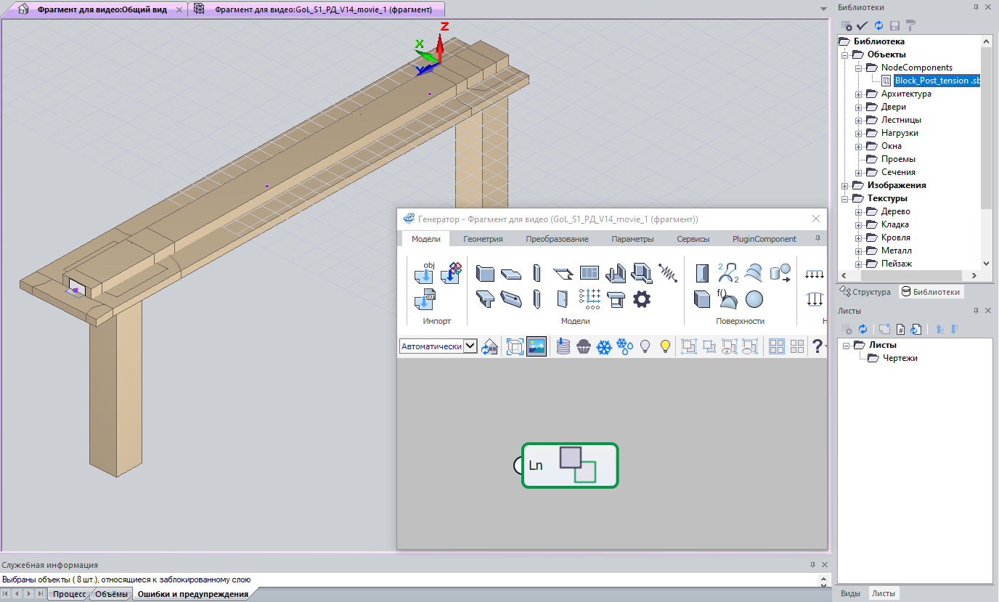
Task: Switch to the Геометрия ribbon tab
Action: pyautogui.click(x=483, y=239)
